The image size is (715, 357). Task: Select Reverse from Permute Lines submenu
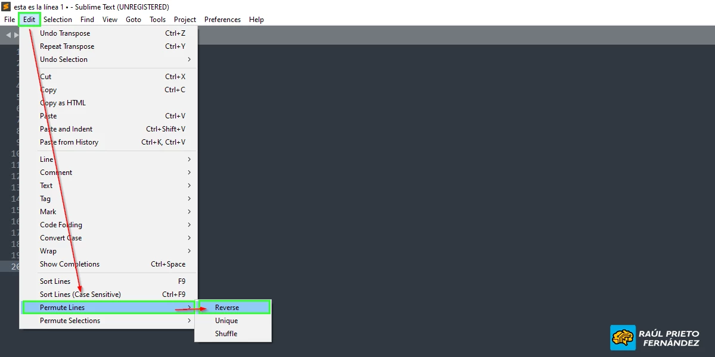[227, 308]
